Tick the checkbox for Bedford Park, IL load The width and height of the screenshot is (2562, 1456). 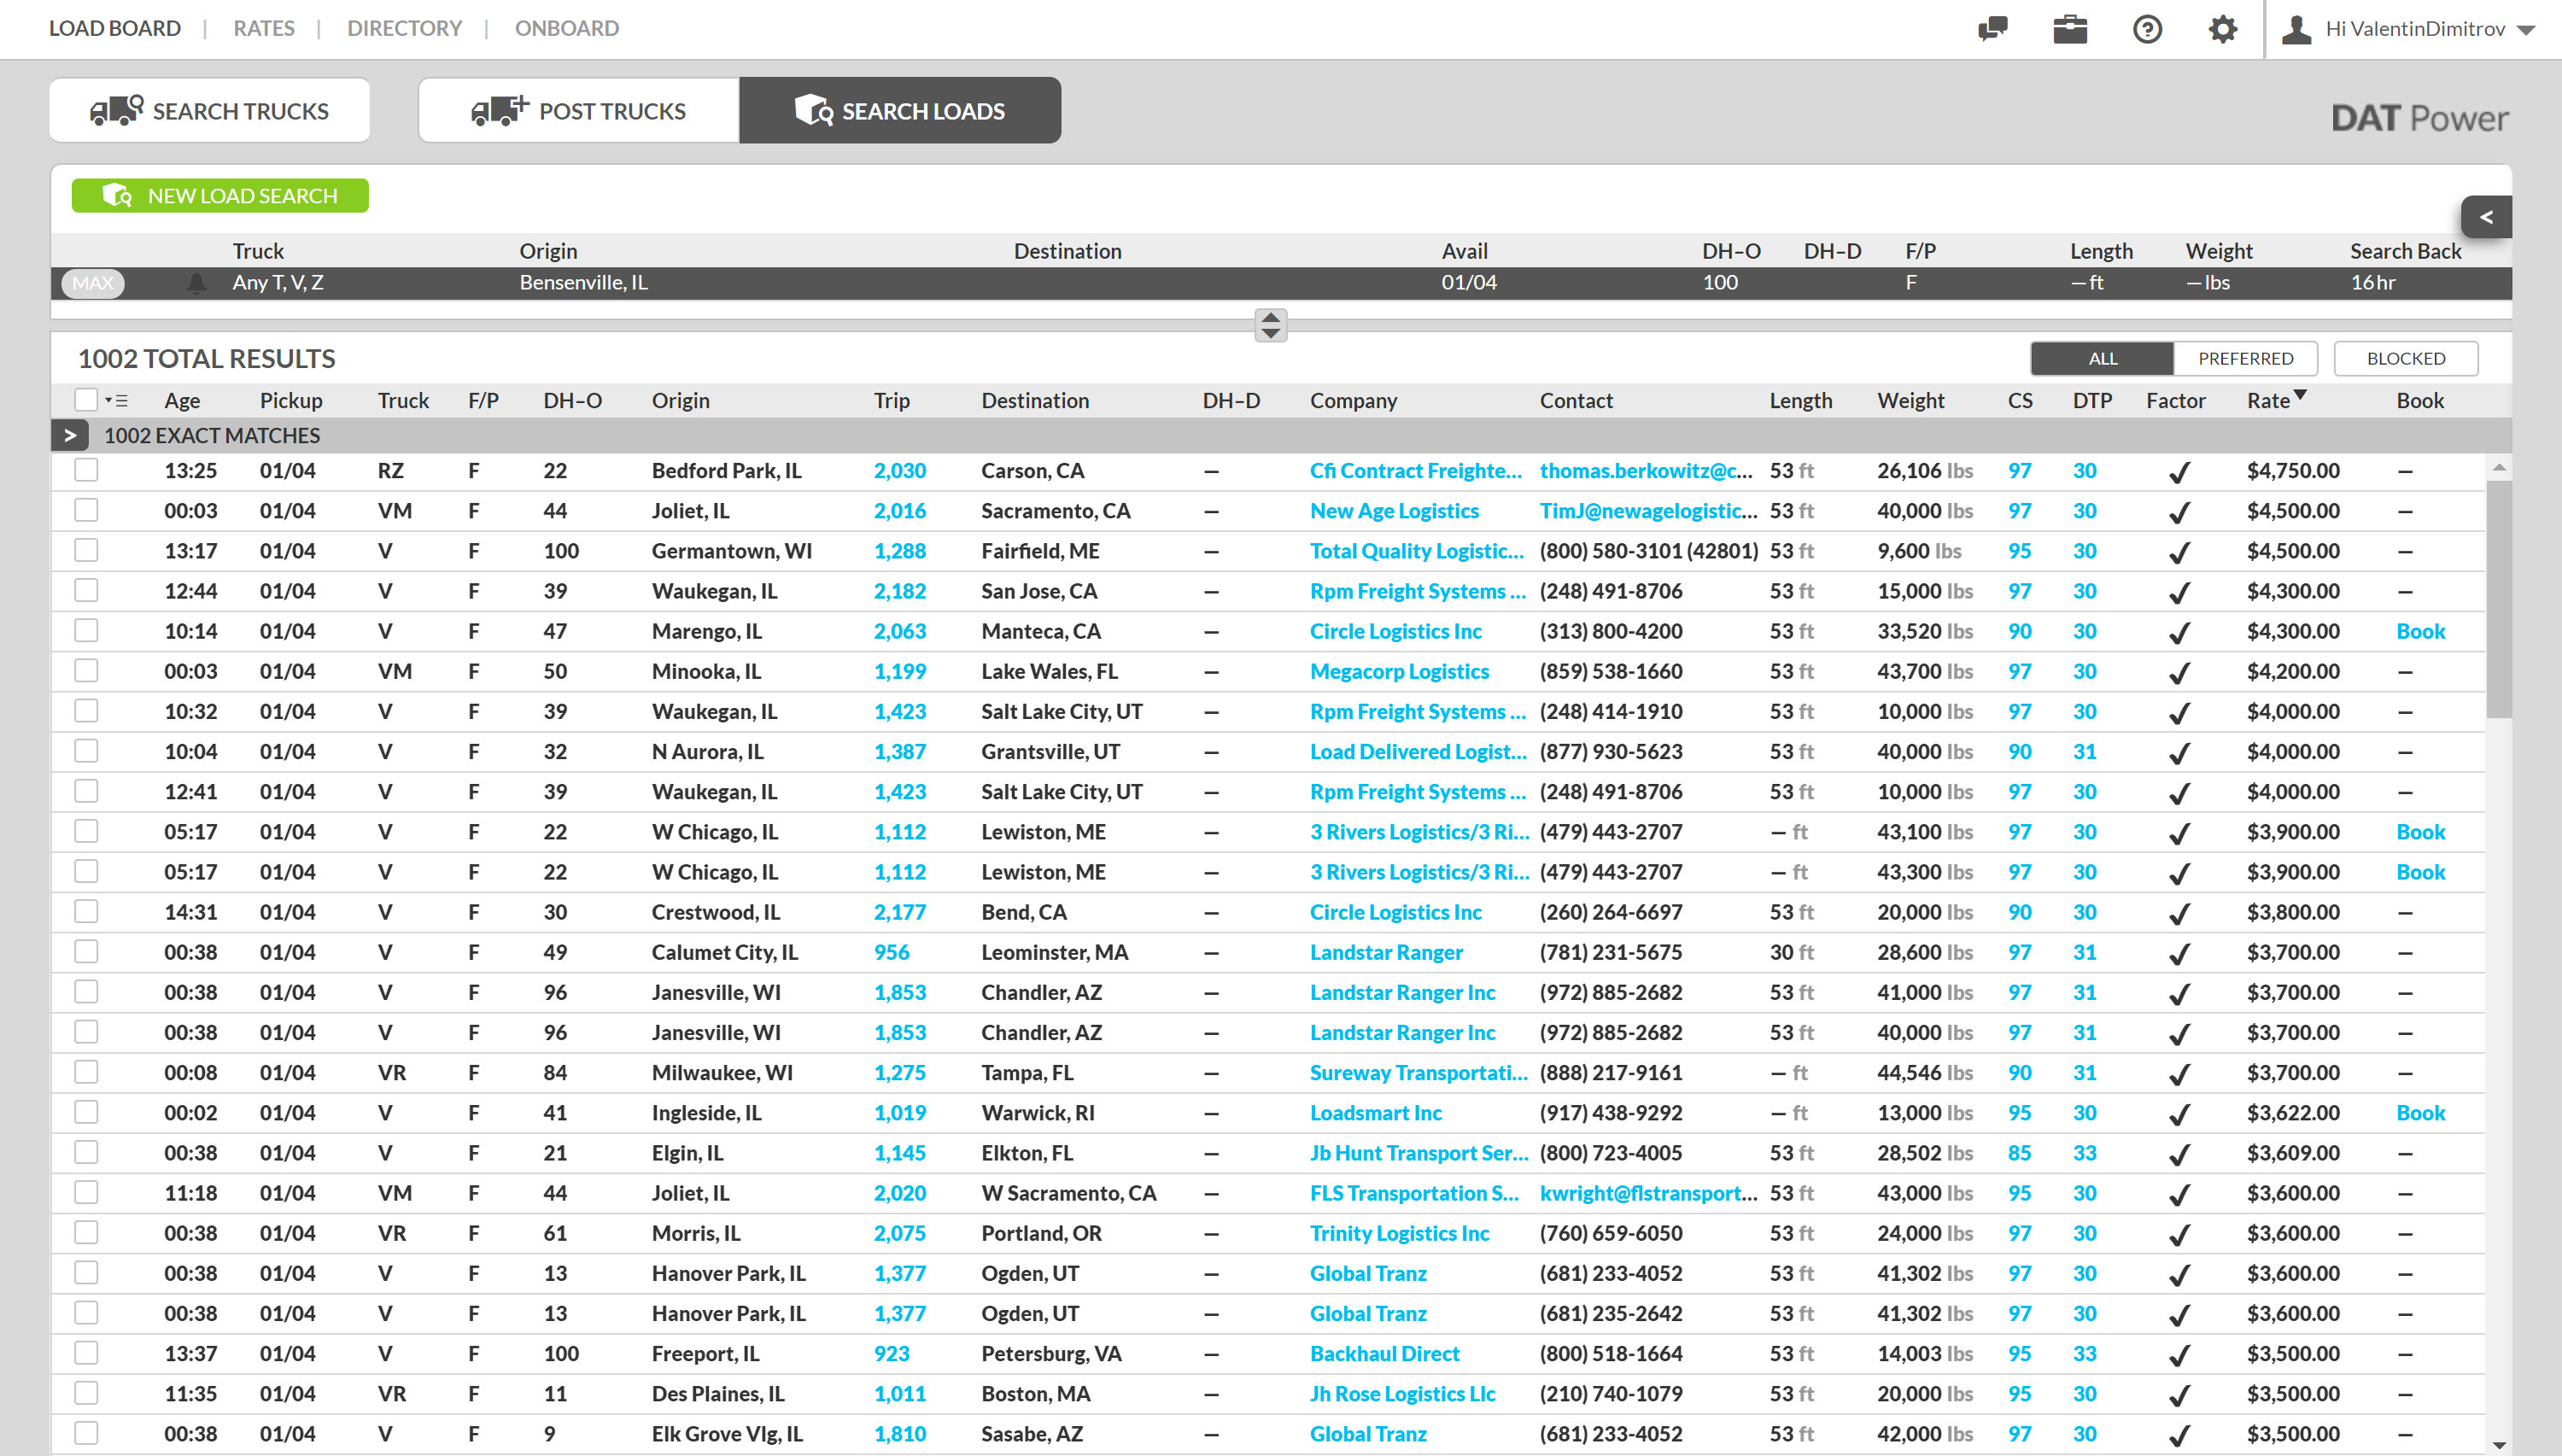point(86,470)
